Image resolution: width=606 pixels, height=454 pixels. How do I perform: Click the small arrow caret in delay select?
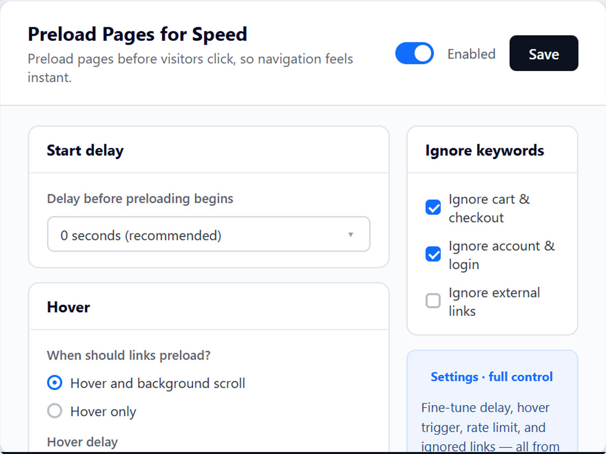point(350,235)
